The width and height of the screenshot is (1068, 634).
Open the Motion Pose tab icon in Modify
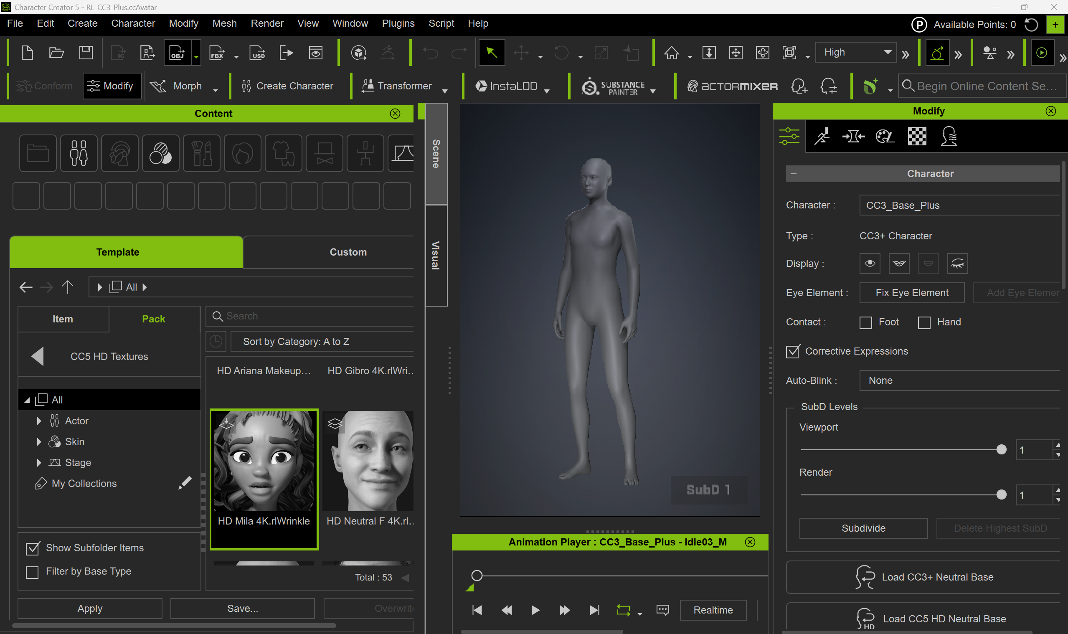tap(822, 137)
